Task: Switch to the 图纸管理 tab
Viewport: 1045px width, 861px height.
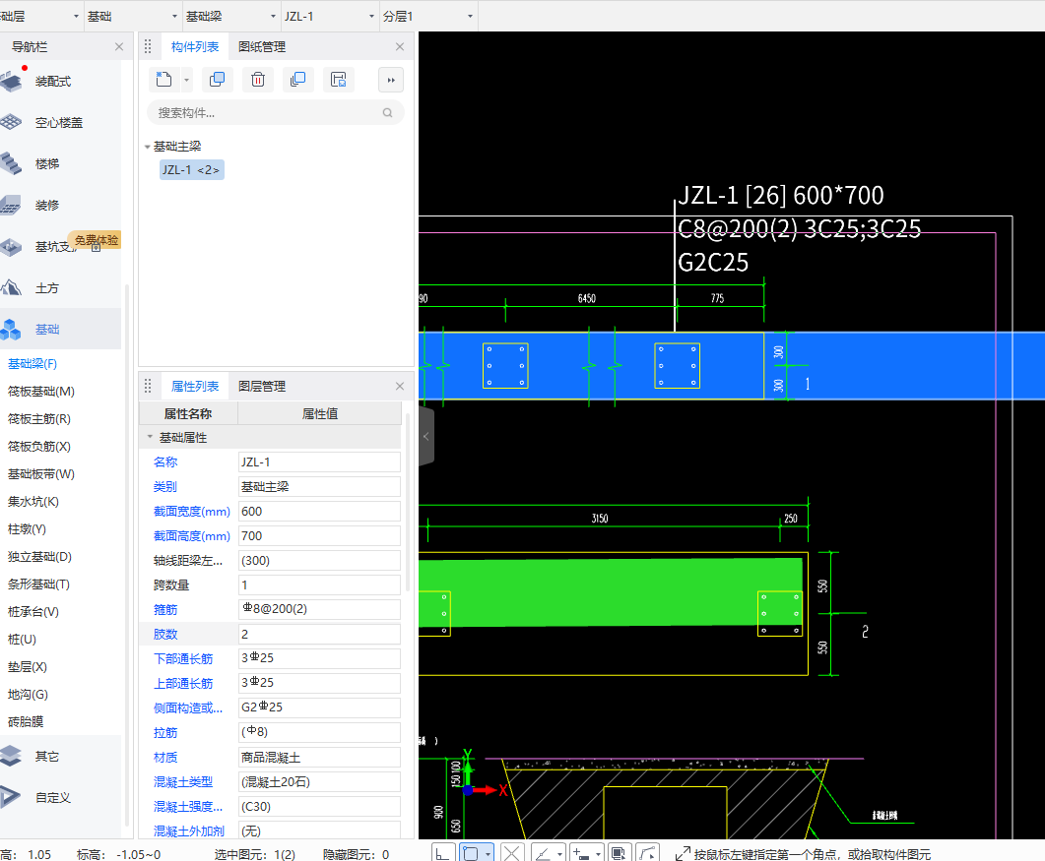Action: click(x=262, y=46)
